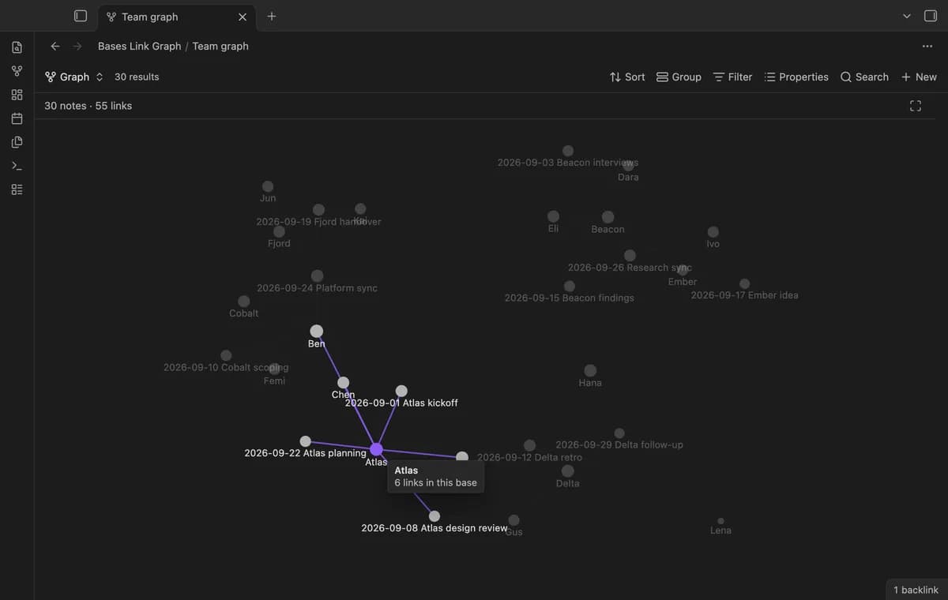
Task: Toggle the right sidebar panel icon
Action: 930,16
